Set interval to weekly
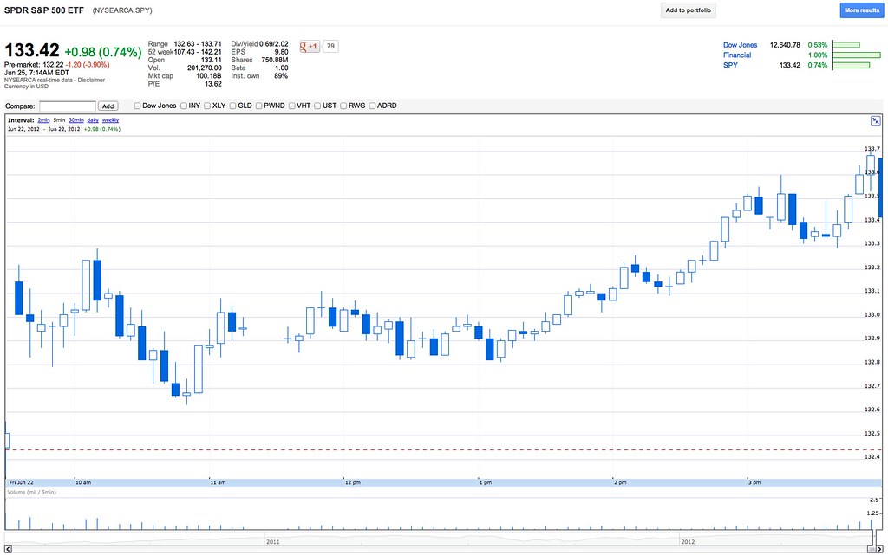Image resolution: width=888 pixels, height=555 pixels. (x=110, y=120)
